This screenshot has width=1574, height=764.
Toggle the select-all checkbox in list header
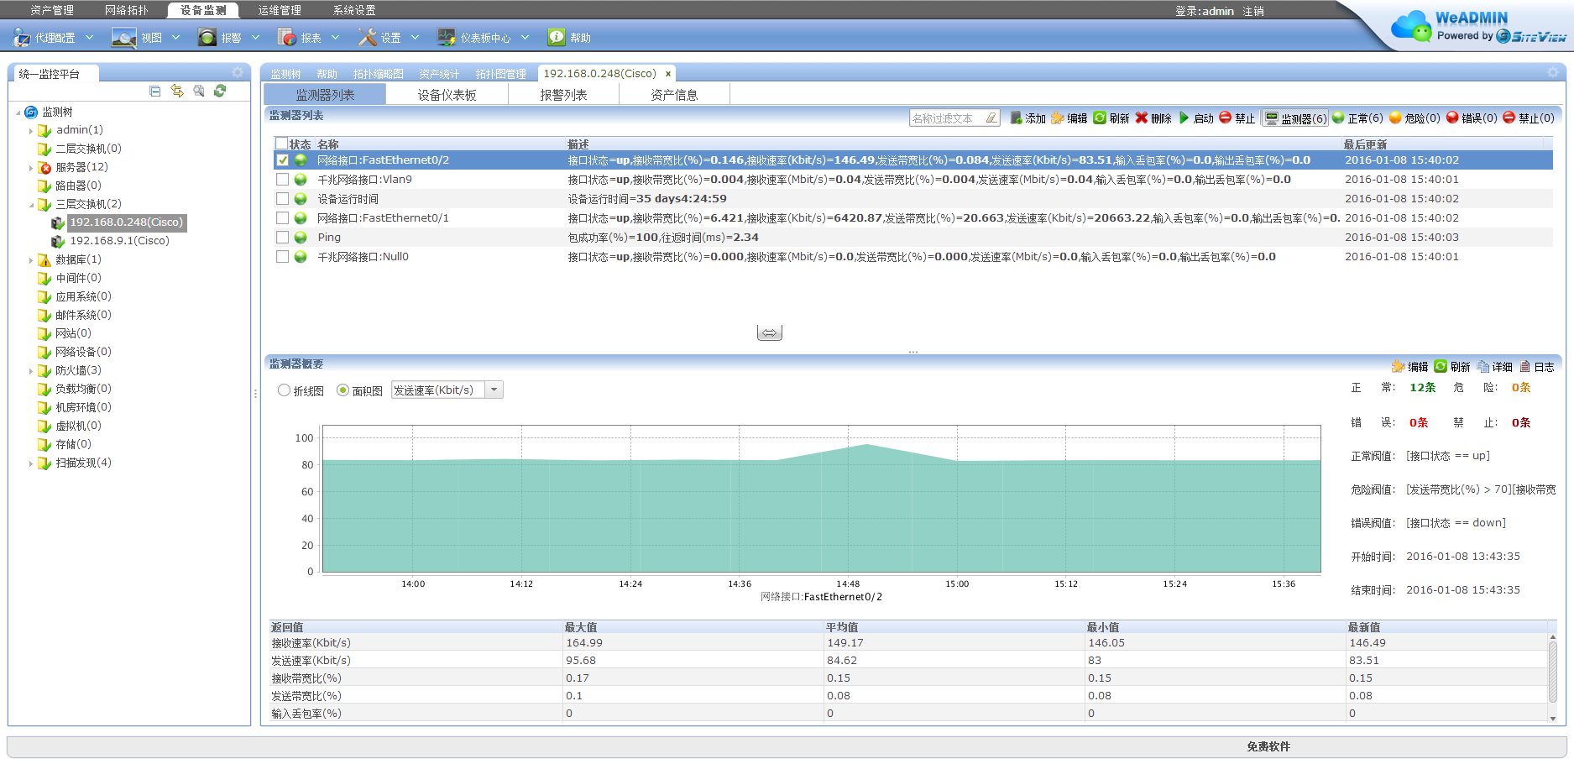[x=282, y=144]
